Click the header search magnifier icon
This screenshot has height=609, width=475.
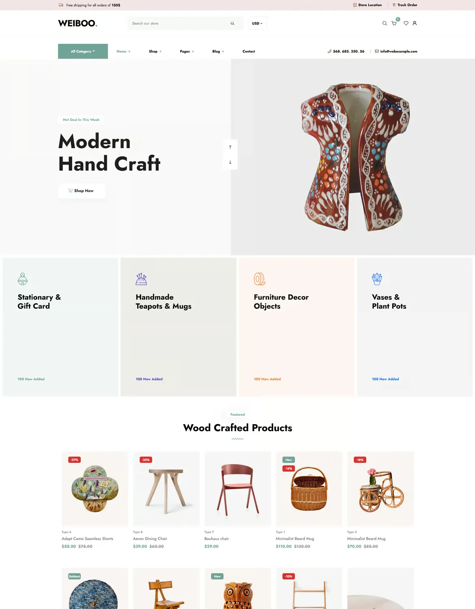(384, 23)
